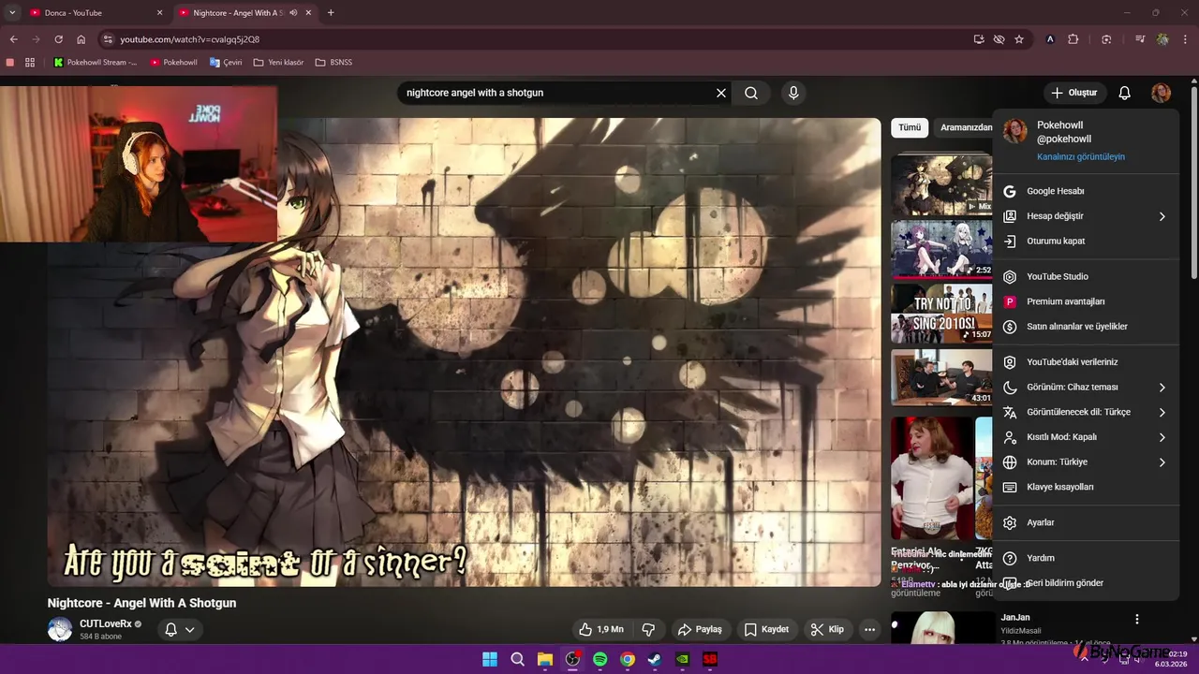1199x674 pixels.
Task: Open YouTube'daki verileriniz
Action: tap(1086, 362)
